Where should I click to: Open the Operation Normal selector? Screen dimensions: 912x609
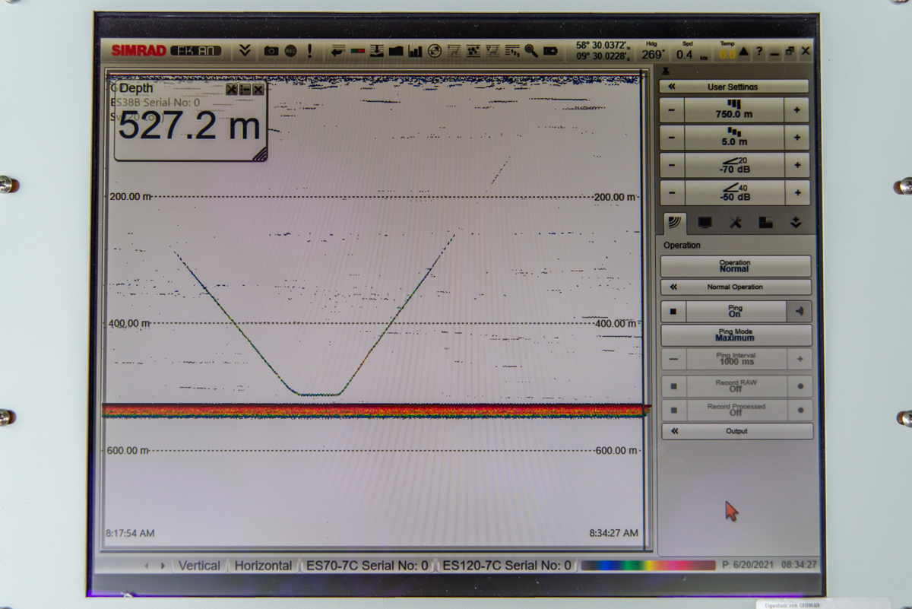tap(735, 266)
